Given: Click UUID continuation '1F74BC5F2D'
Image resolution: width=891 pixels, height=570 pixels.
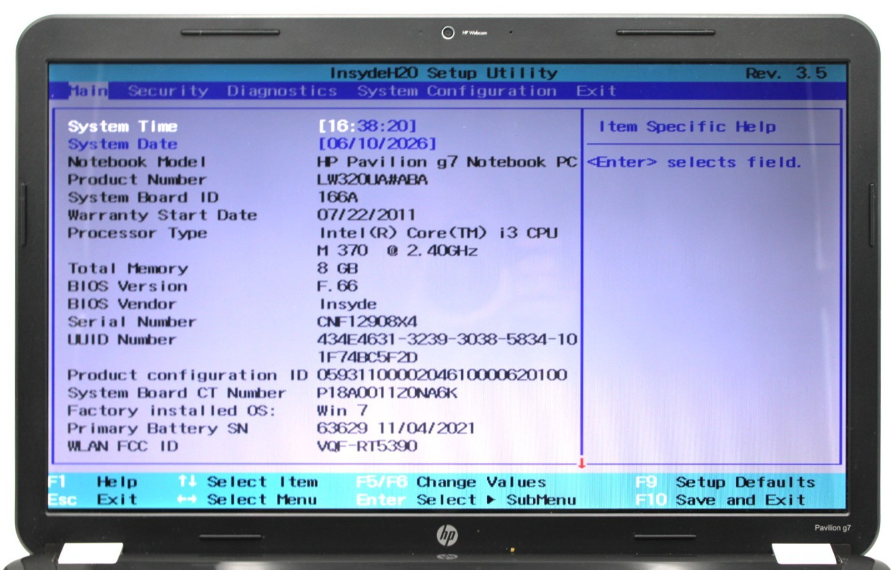Looking at the screenshot, I should [367, 357].
